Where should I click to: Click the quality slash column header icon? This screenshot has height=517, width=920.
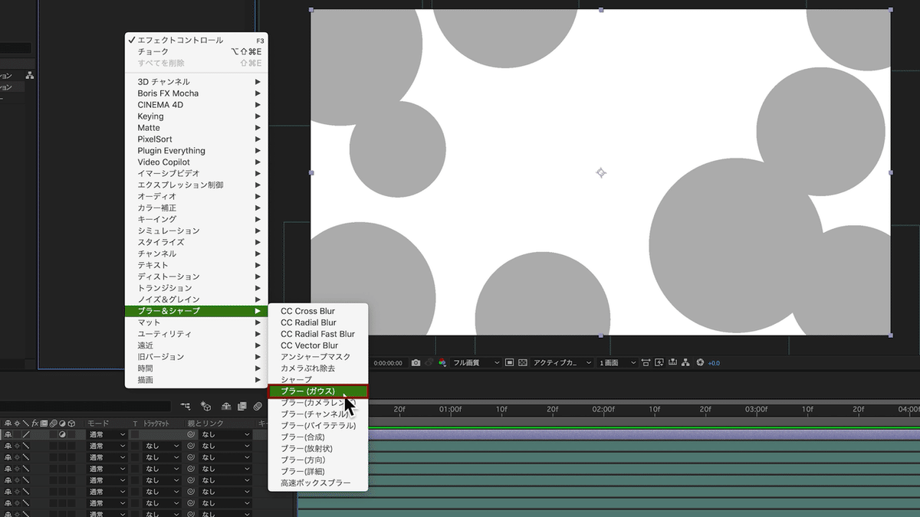coord(25,423)
